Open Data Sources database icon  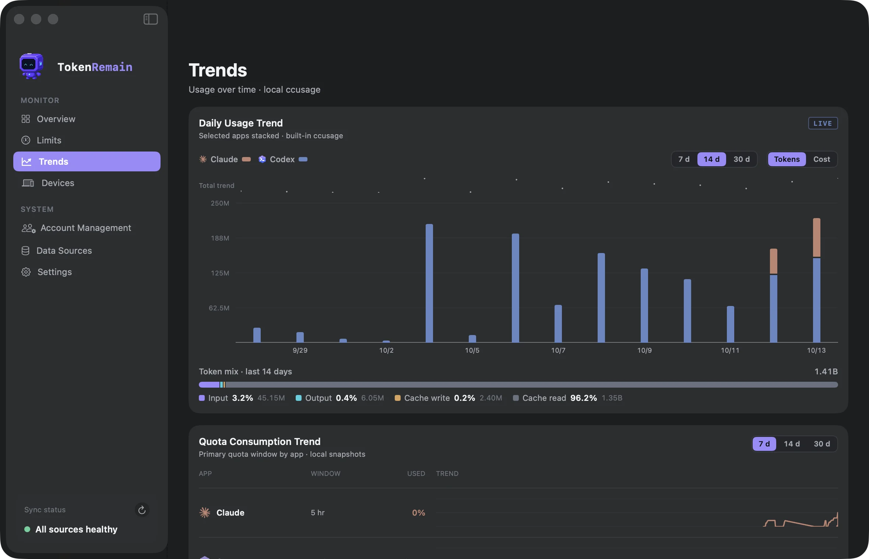pos(25,251)
